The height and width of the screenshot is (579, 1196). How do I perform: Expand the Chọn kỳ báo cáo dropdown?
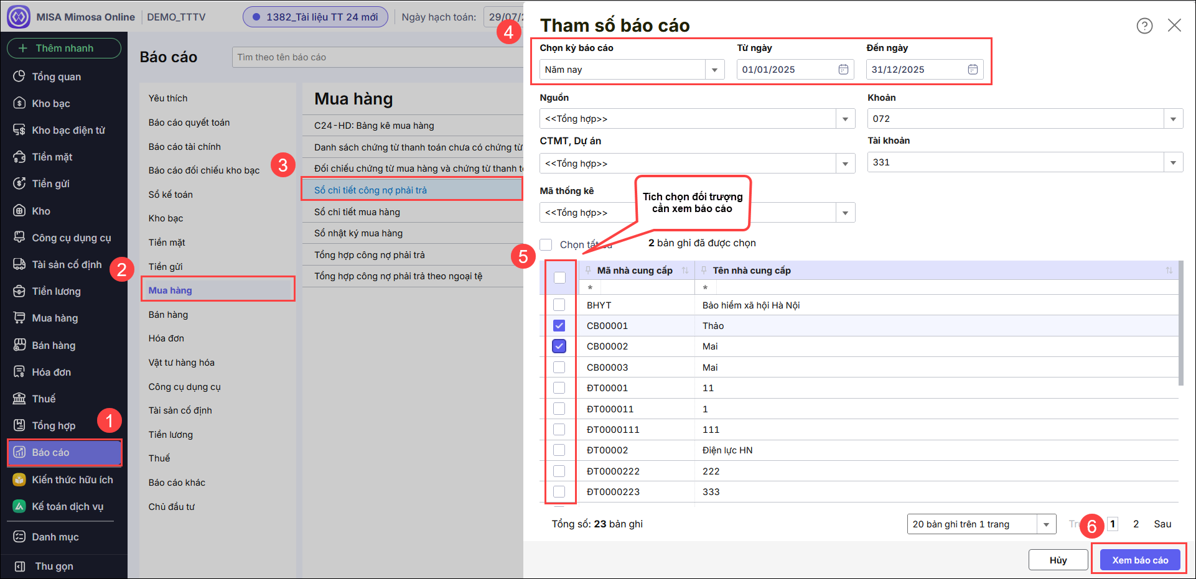pyautogui.click(x=714, y=70)
